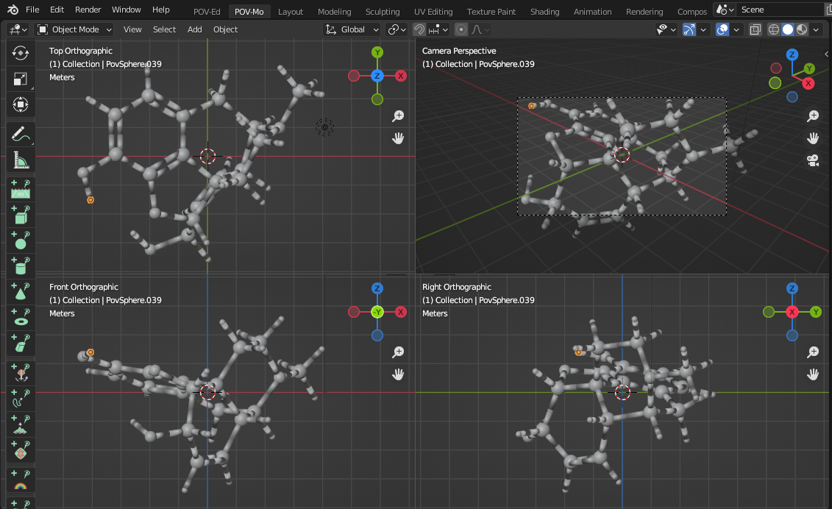832x509 pixels.
Task: Select the Rotate tool in left toolbar
Action: 21,53
